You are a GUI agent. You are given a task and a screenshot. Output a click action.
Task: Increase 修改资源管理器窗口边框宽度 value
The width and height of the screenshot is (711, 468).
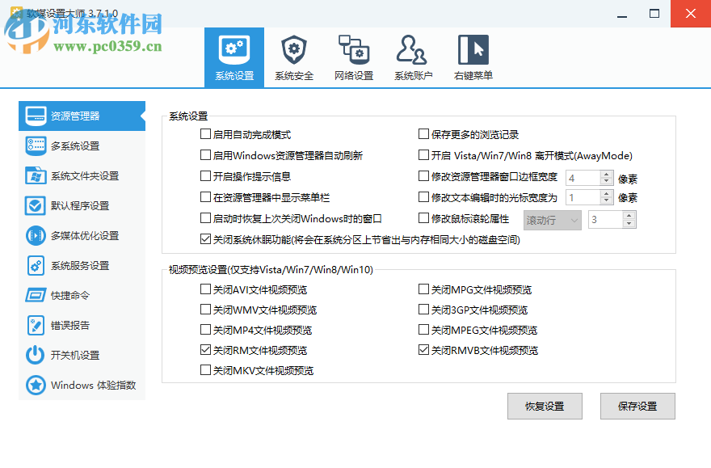pos(605,172)
